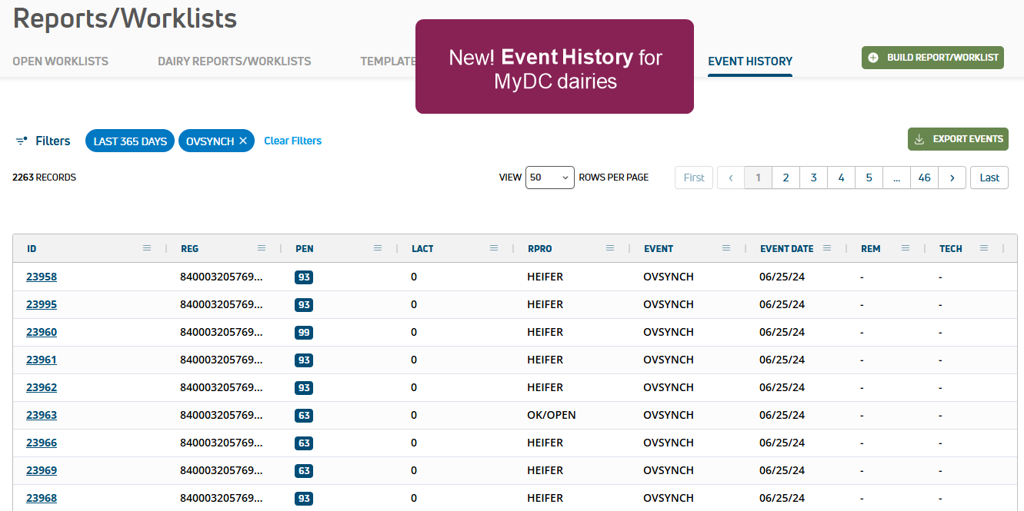Viewport: 1024px width, 511px height.
Task: Open the RPRO column menu icon
Action: 610,248
